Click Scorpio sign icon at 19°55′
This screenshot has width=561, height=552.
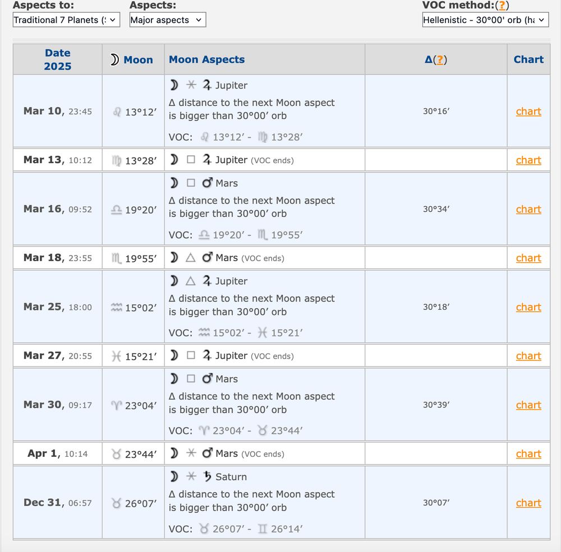117,258
